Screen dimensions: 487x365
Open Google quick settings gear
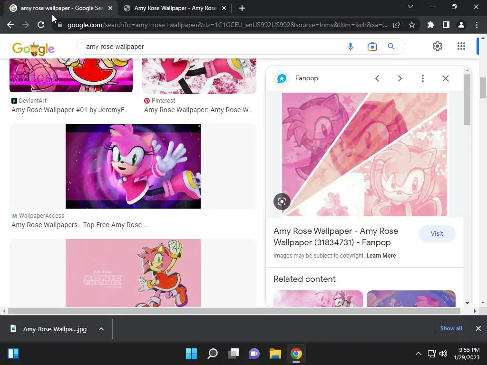coord(438,46)
